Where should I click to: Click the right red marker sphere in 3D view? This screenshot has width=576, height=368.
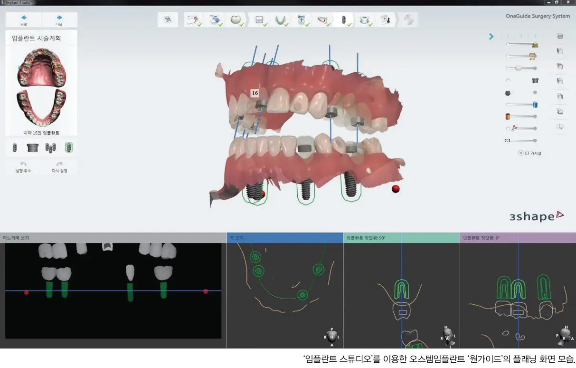tap(396, 189)
